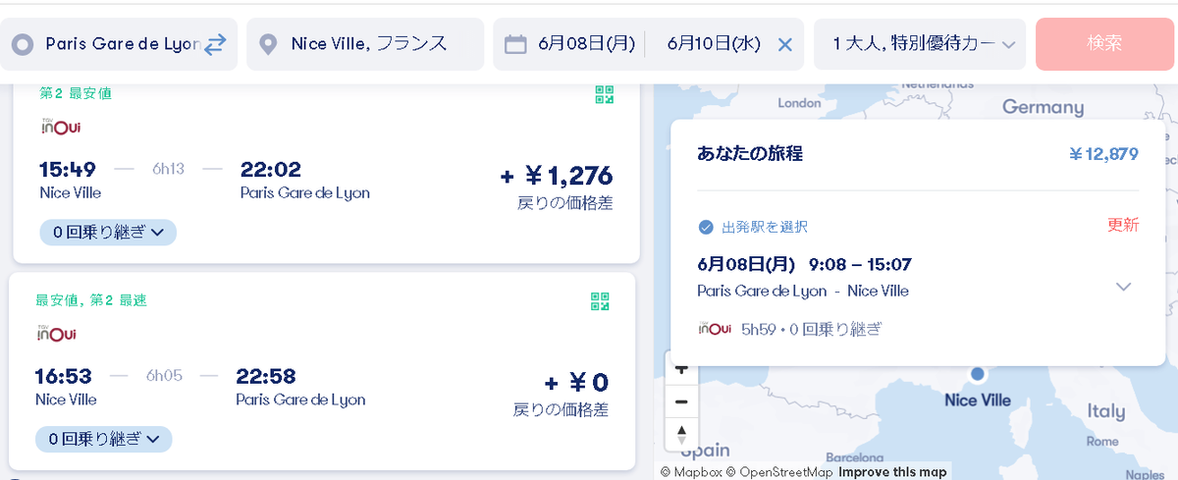The width and height of the screenshot is (1178, 480).
Task: Select the 6月10日(水) return date
Action: click(x=714, y=44)
